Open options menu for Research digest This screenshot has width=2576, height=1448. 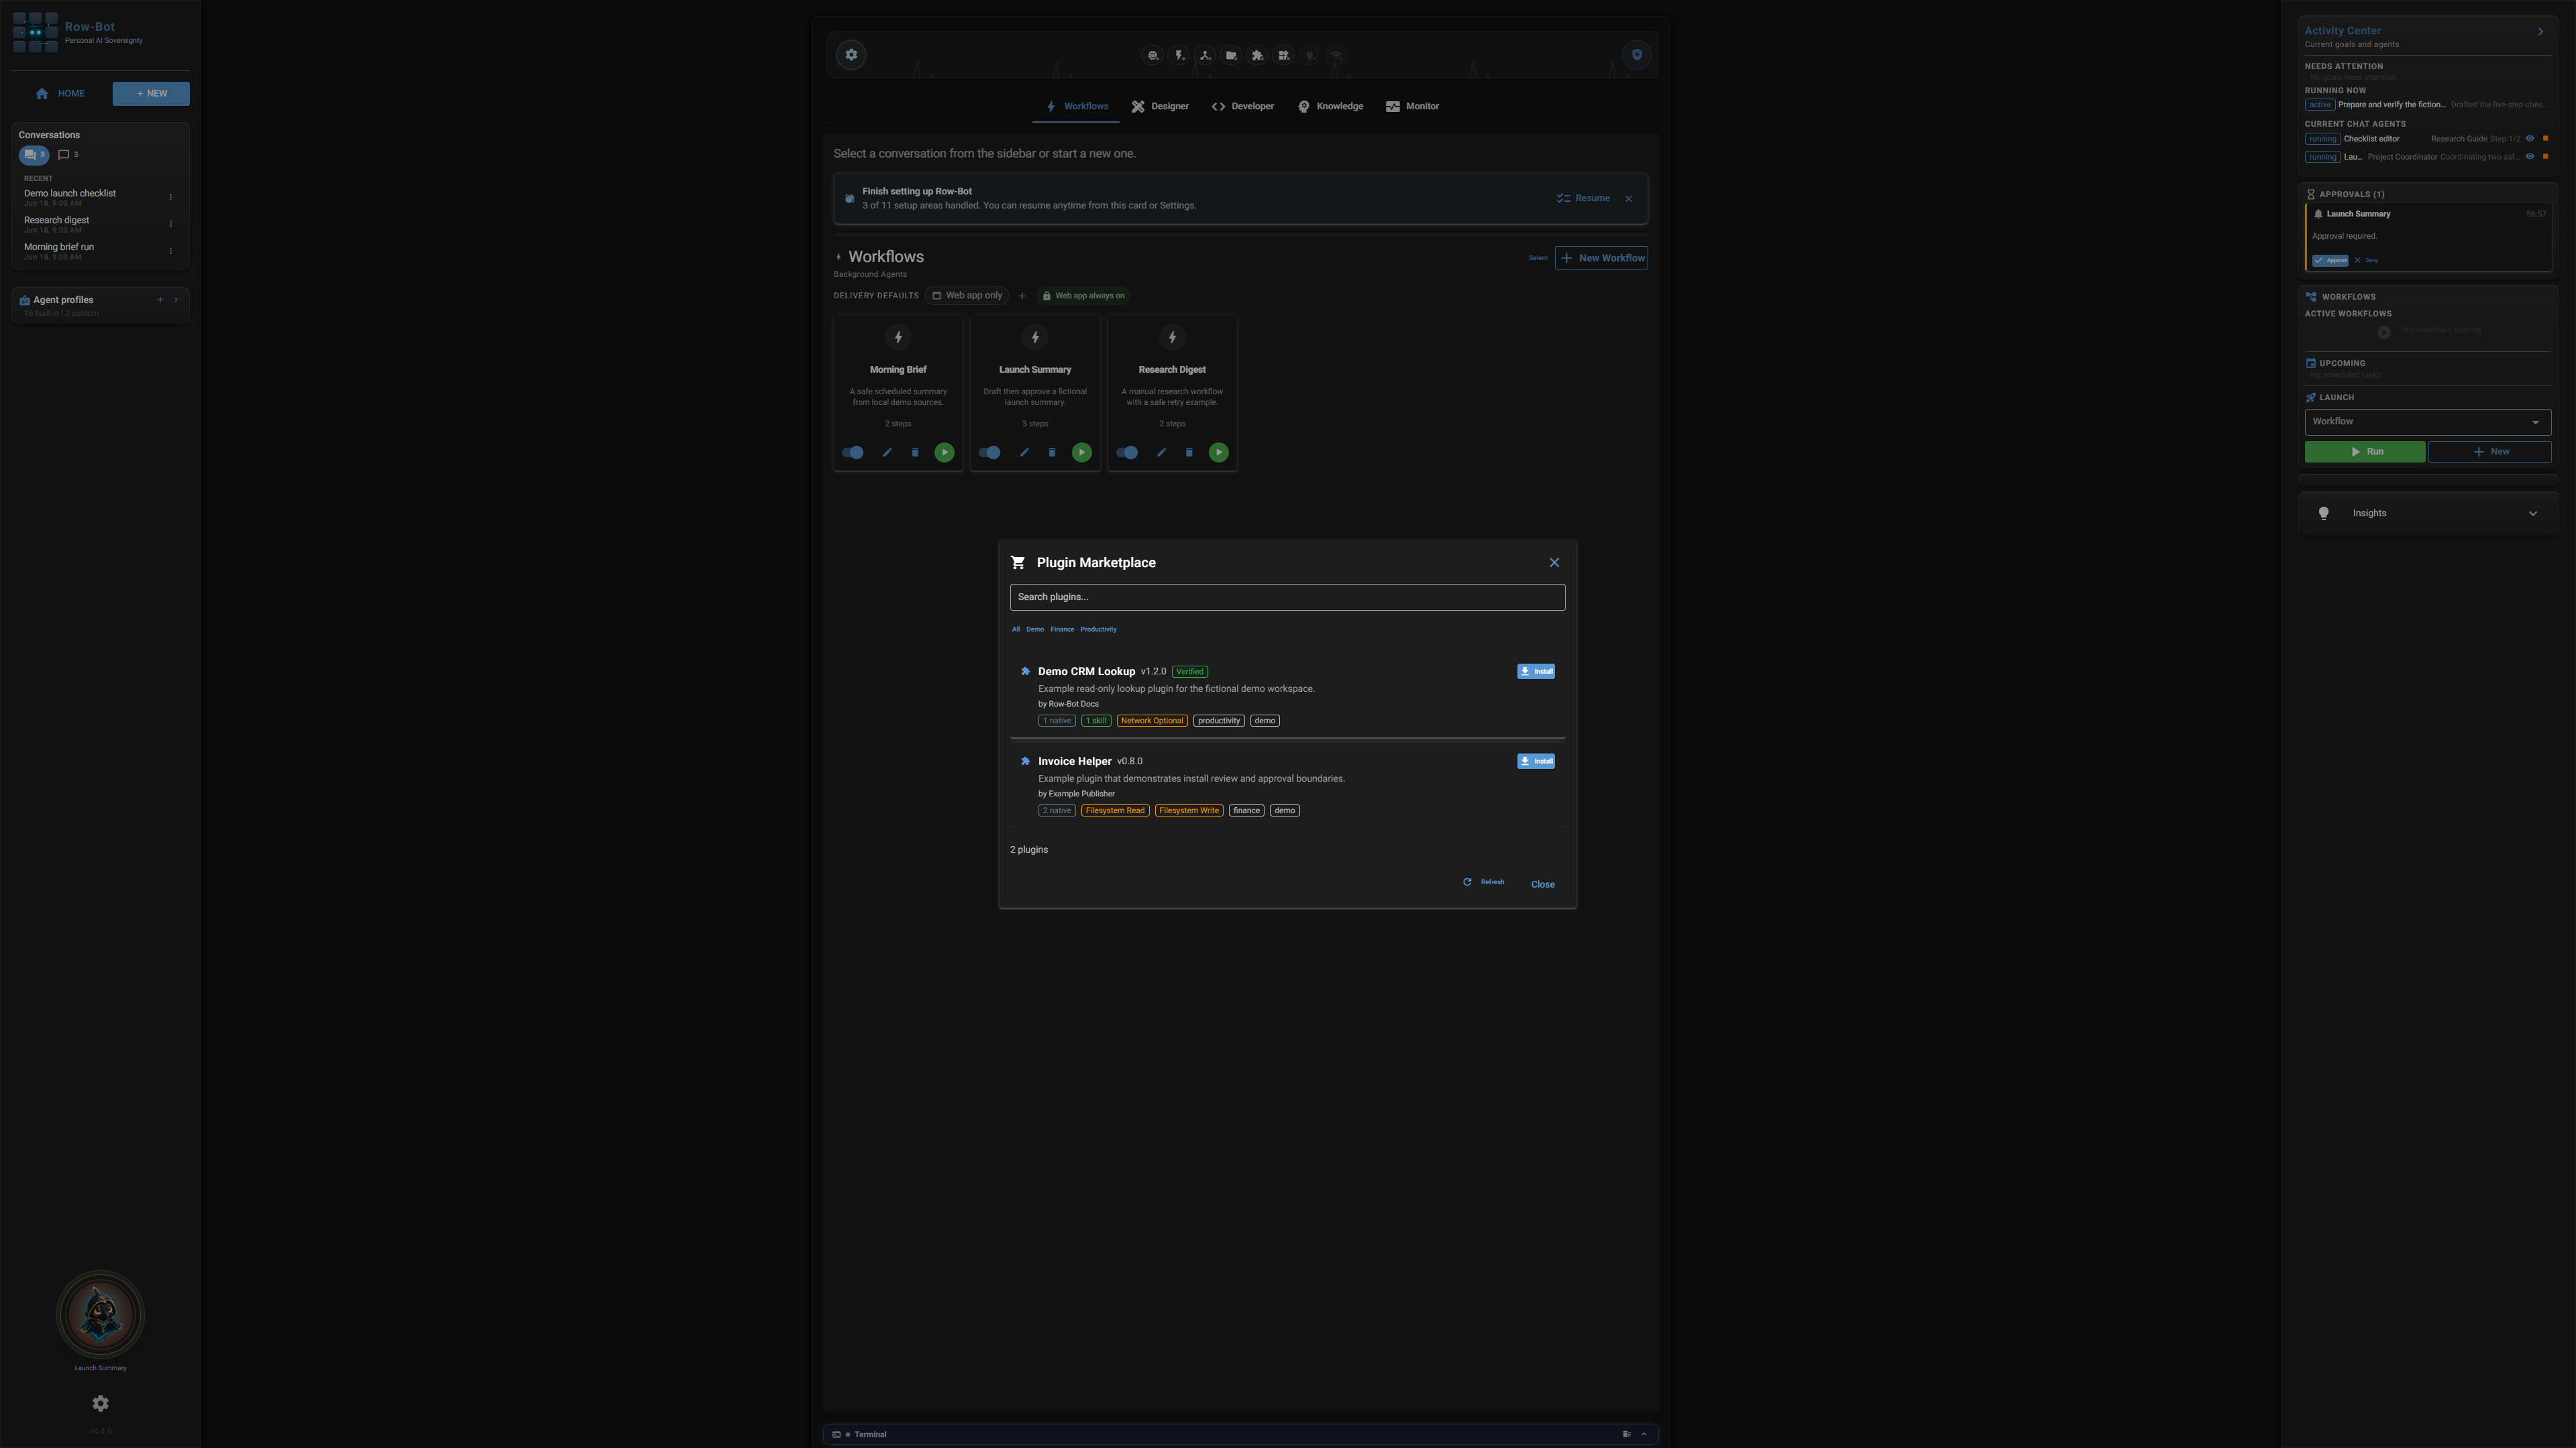[x=170, y=224]
